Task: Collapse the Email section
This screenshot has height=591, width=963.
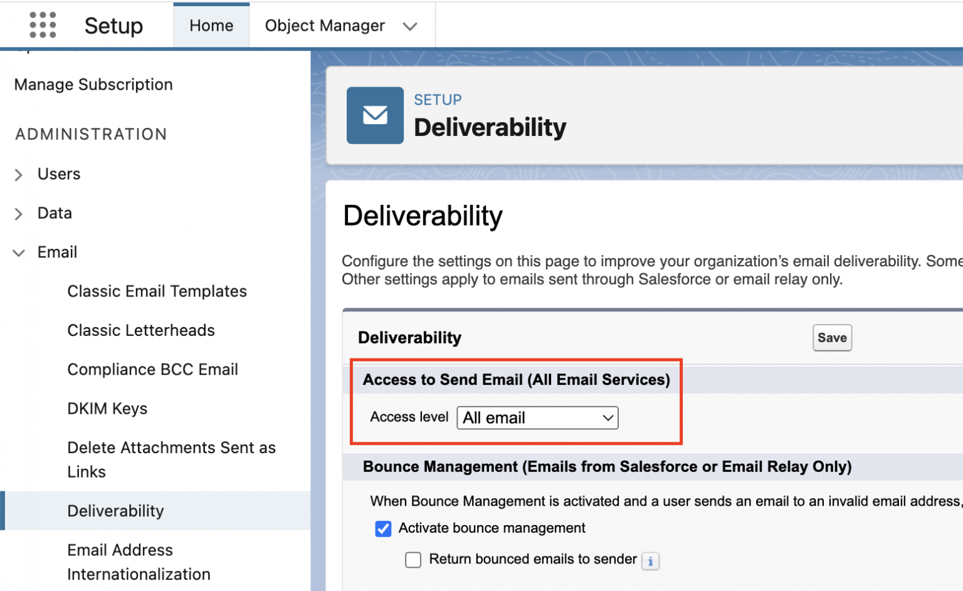Action: click(x=18, y=253)
